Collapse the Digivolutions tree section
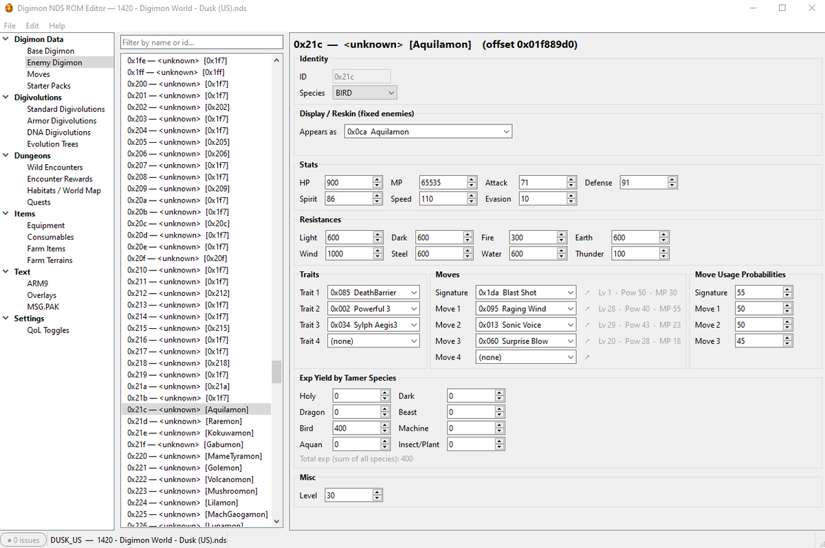The width and height of the screenshot is (825, 548). coord(6,98)
